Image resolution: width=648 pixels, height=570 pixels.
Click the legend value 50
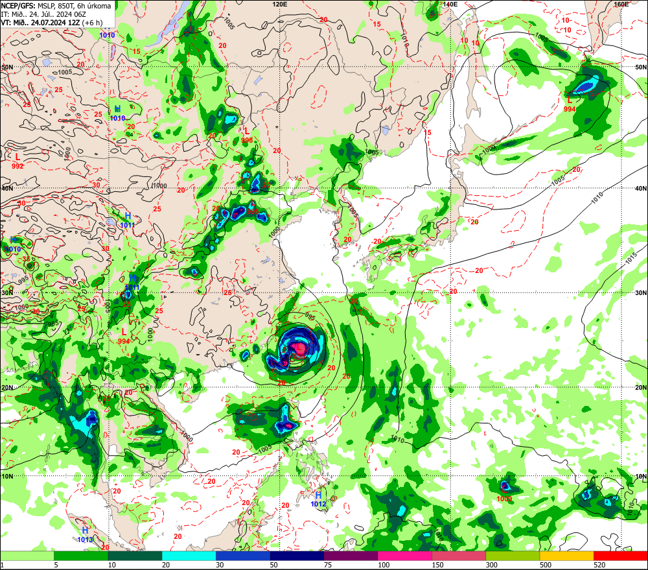click(273, 565)
